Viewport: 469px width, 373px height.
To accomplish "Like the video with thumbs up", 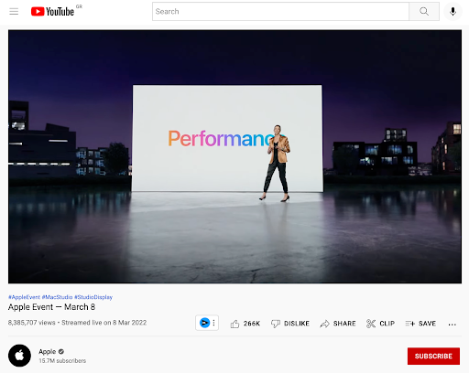I will (245, 324).
